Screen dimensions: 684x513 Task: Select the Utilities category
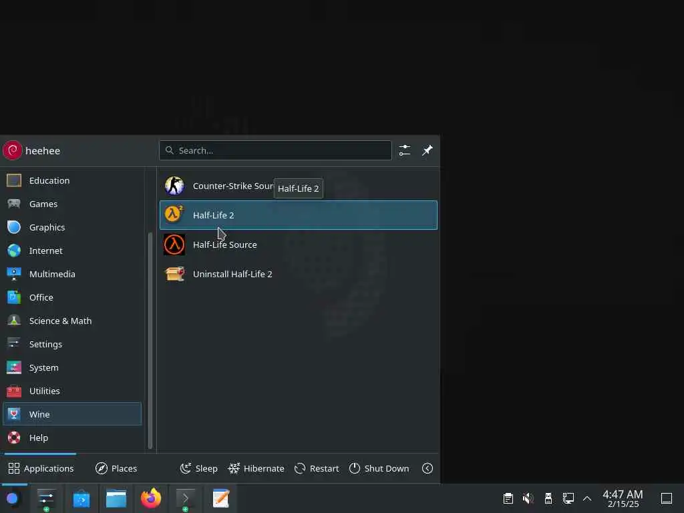pyautogui.click(x=72, y=391)
